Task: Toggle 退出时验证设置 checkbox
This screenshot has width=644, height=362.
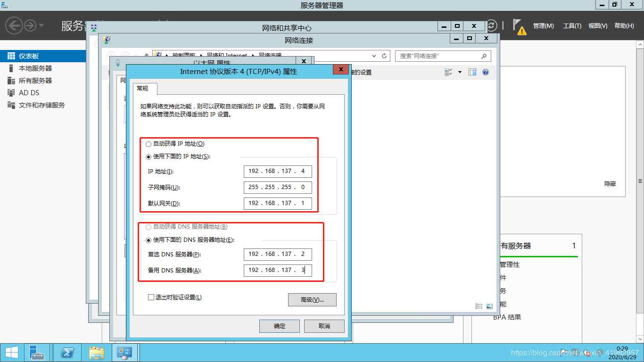Action: pos(151,297)
